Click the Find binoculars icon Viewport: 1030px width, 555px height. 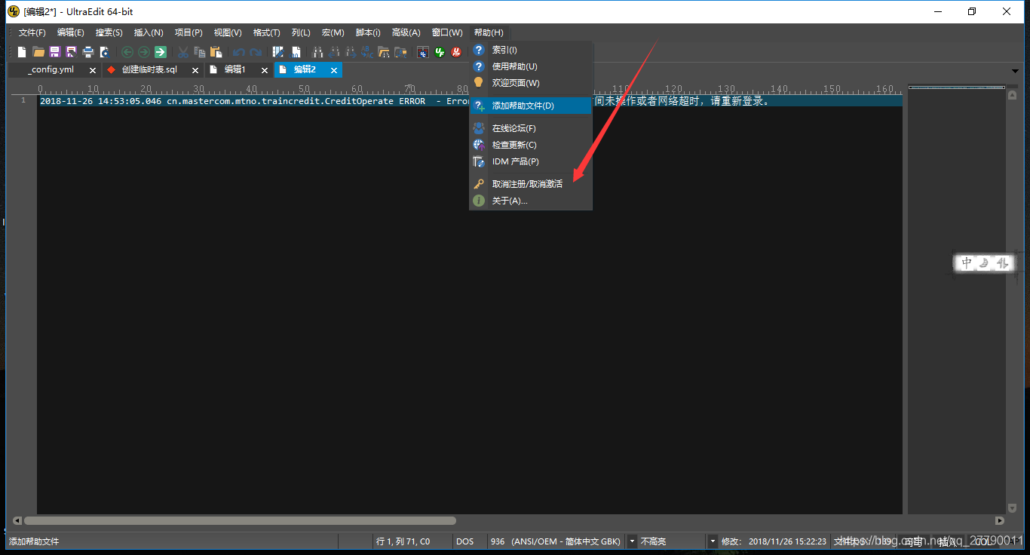coord(317,52)
